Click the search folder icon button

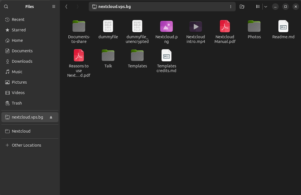coord(242,7)
